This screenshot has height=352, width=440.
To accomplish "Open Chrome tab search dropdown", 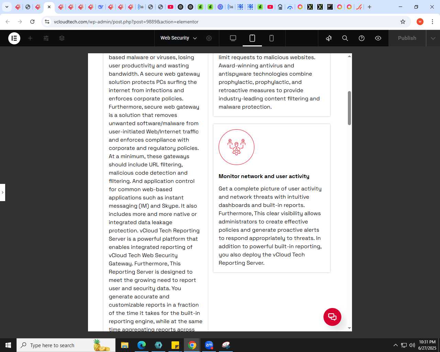I will pyautogui.click(x=7, y=7).
